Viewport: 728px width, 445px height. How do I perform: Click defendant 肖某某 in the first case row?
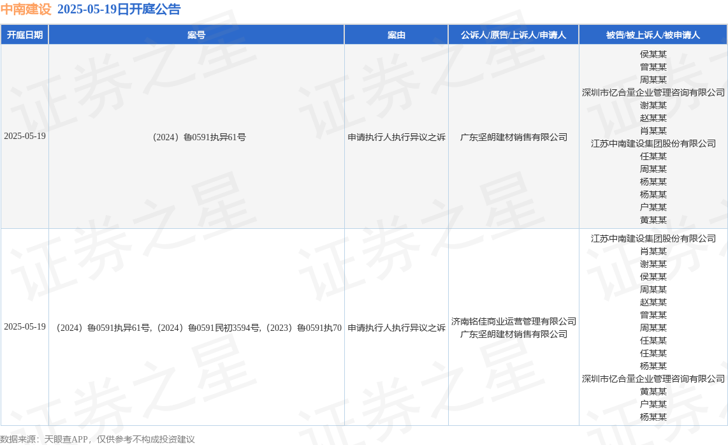click(x=653, y=131)
